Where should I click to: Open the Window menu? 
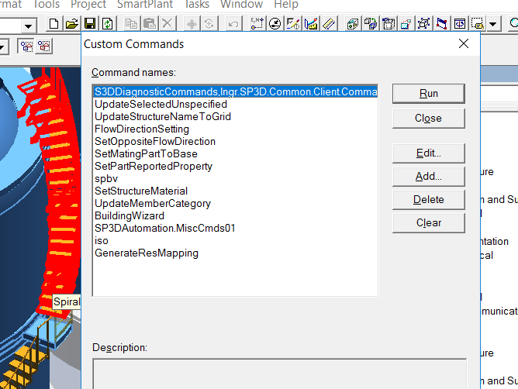click(241, 5)
